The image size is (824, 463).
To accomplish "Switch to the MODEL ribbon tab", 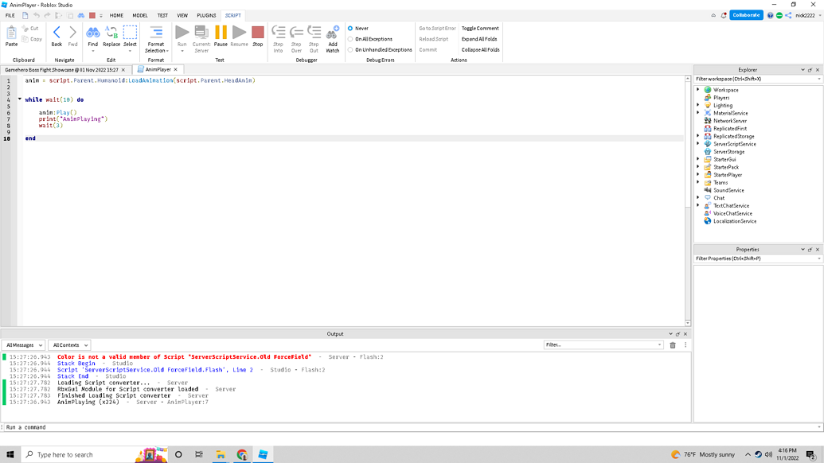I will [139, 15].
